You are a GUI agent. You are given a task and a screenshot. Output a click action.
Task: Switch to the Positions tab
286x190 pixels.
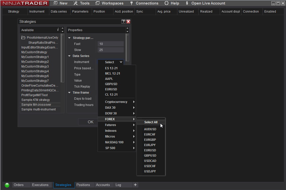tap(83, 185)
